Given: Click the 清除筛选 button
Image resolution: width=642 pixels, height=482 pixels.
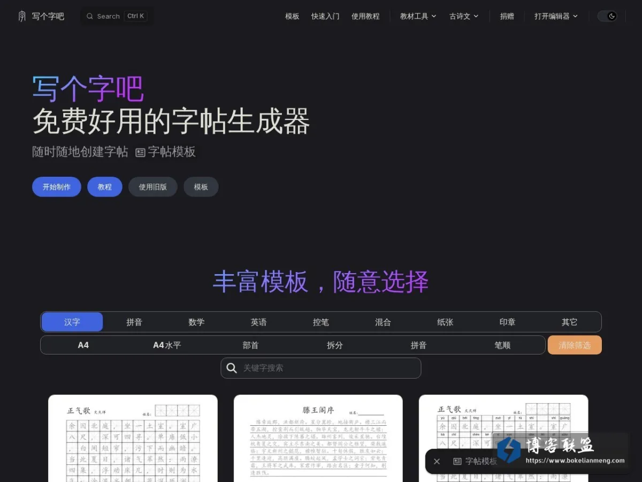Looking at the screenshot, I should (575, 345).
